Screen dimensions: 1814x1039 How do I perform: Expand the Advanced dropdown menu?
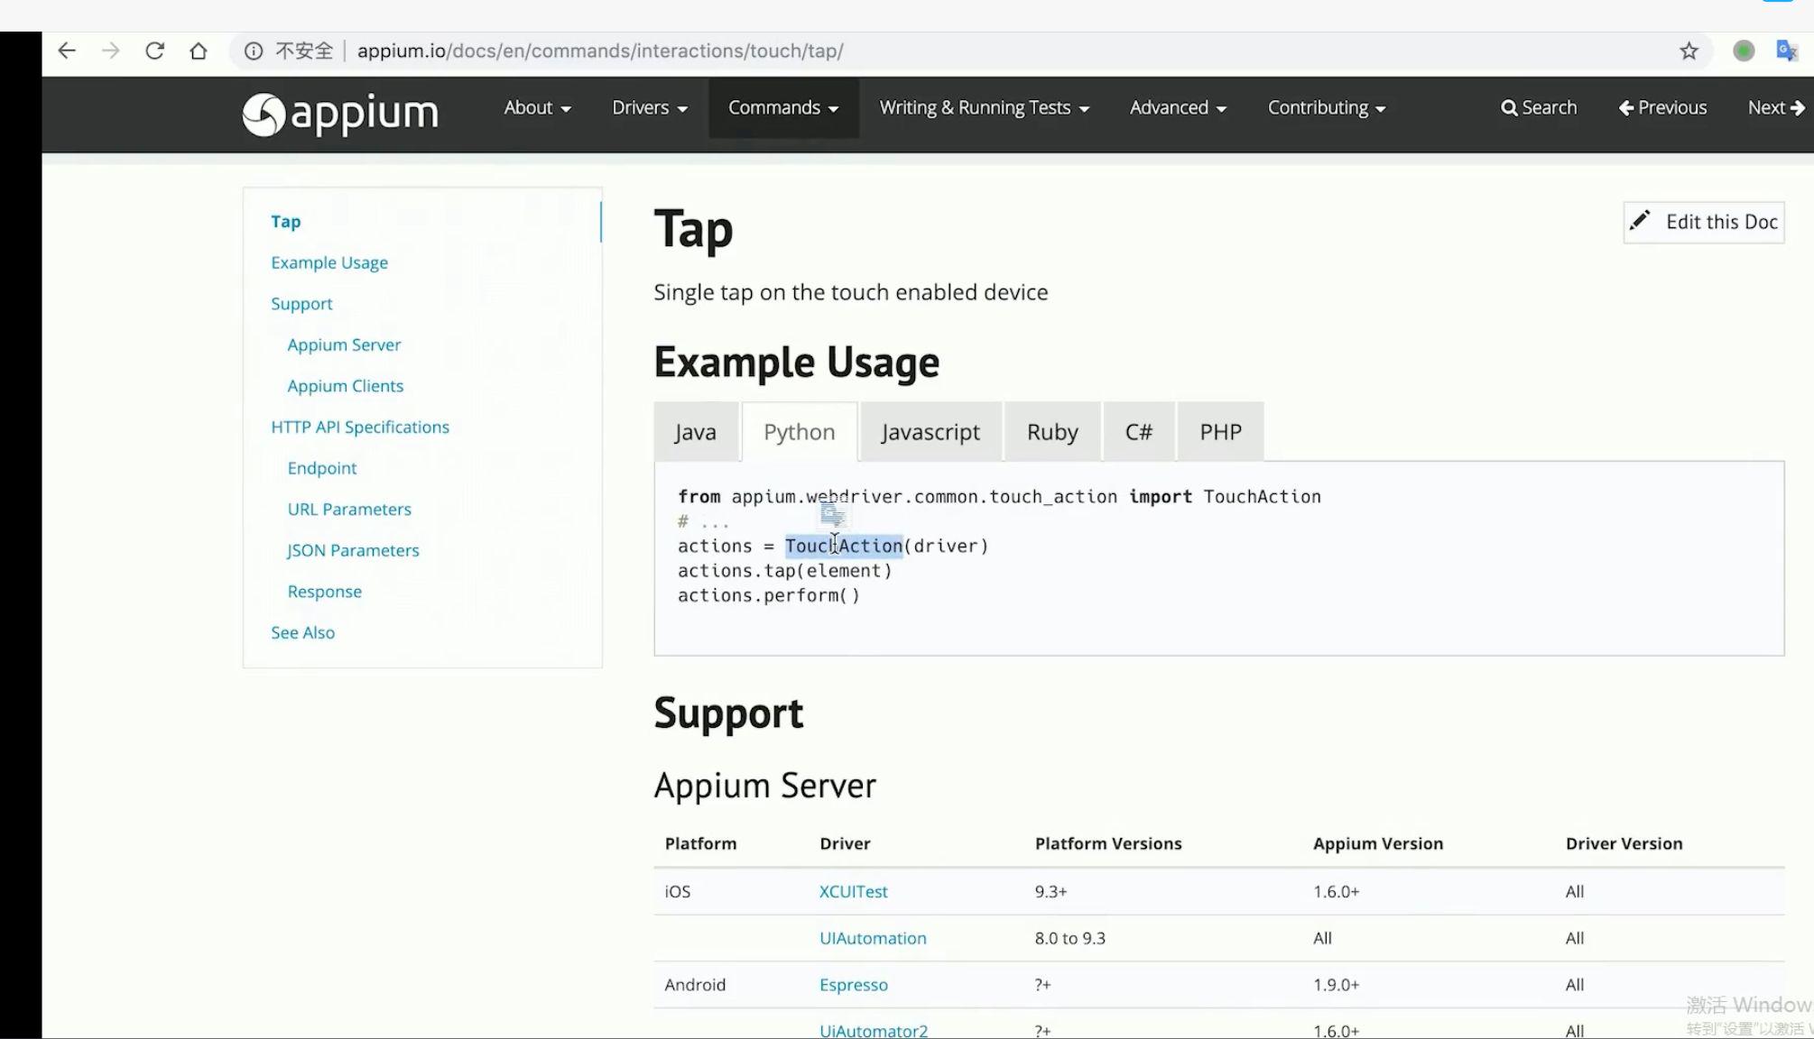coord(1178,107)
